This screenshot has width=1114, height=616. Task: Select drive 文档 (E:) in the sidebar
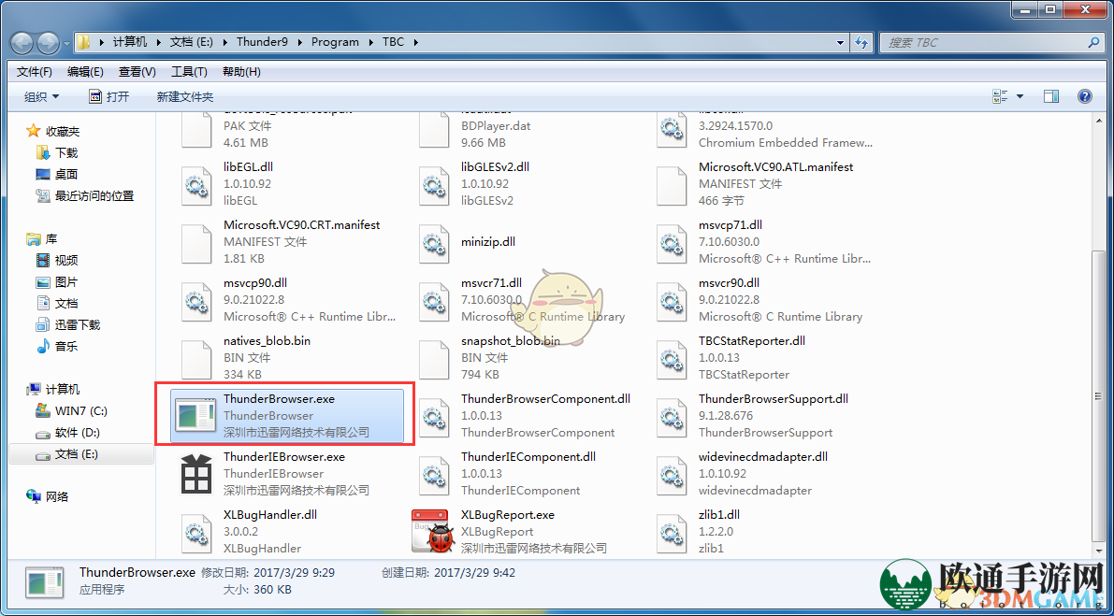click(78, 454)
